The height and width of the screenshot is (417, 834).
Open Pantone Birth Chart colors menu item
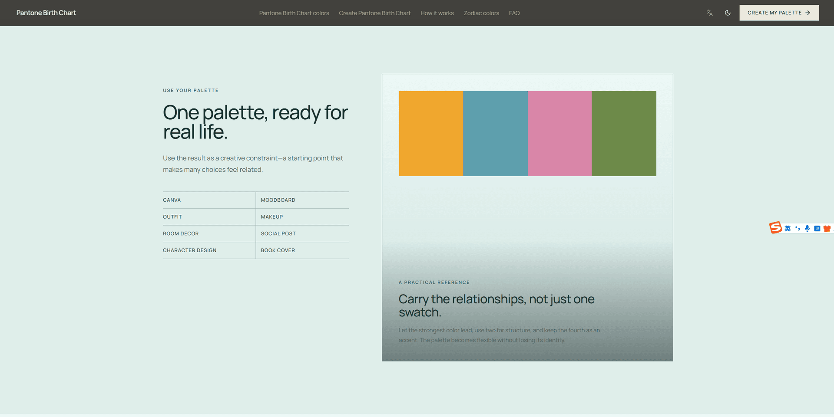coord(294,13)
